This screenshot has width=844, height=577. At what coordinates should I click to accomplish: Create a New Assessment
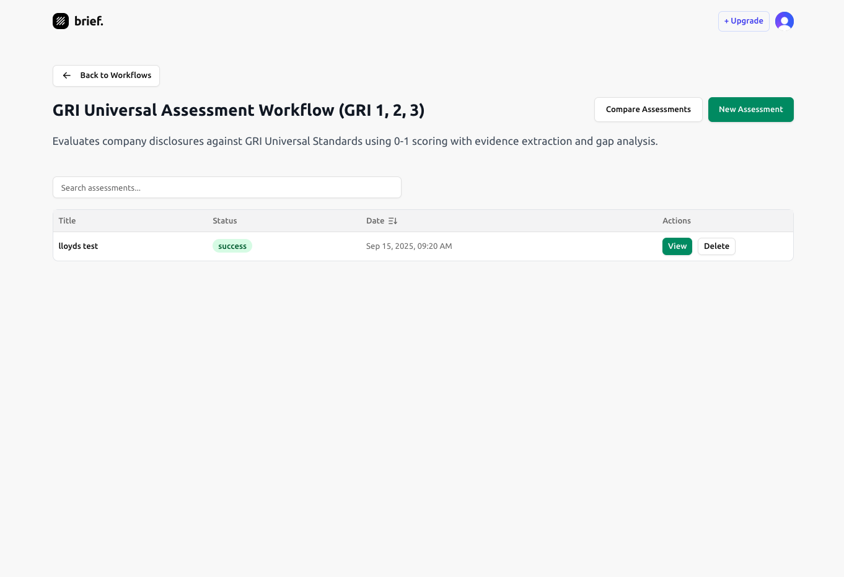click(x=750, y=109)
